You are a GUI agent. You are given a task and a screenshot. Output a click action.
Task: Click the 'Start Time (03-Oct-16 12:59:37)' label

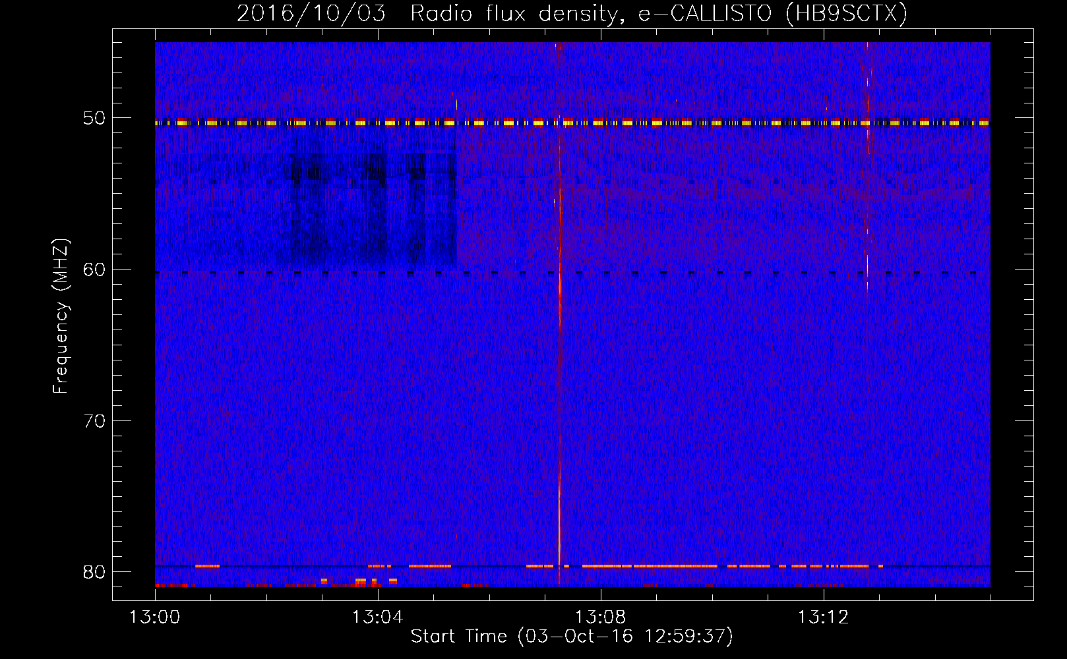tap(572, 636)
